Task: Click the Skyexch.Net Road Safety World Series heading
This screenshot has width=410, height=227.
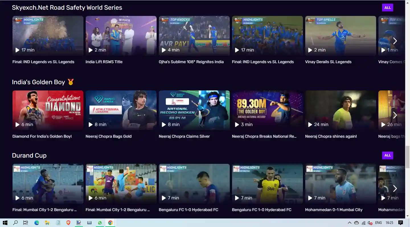Action: (67, 8)
